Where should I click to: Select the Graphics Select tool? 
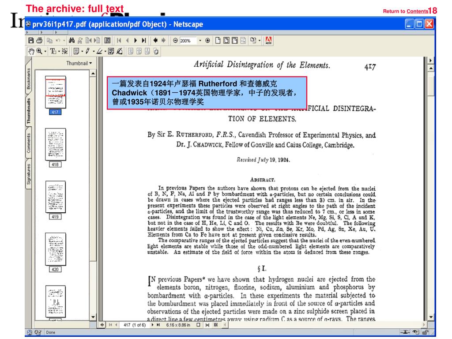65,52
